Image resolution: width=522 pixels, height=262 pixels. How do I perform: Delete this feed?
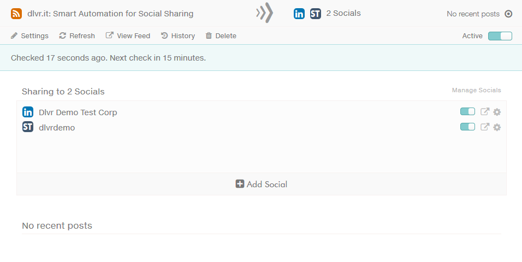(221, 35)
